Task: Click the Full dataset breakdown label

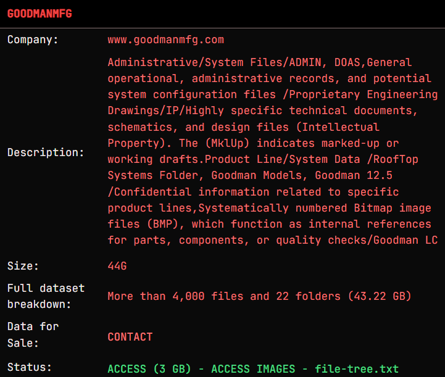Action: coord(46,296)
